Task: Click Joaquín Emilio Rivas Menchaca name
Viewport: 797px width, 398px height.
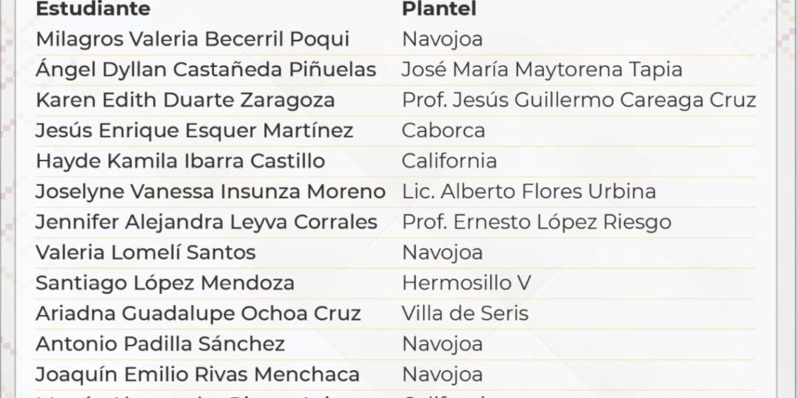Action: tap(197, 374)
